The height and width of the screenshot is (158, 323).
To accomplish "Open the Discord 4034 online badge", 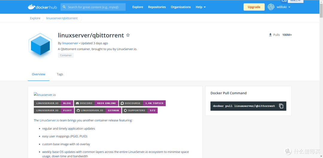I will pyautogui.click(x=96, y=103).
